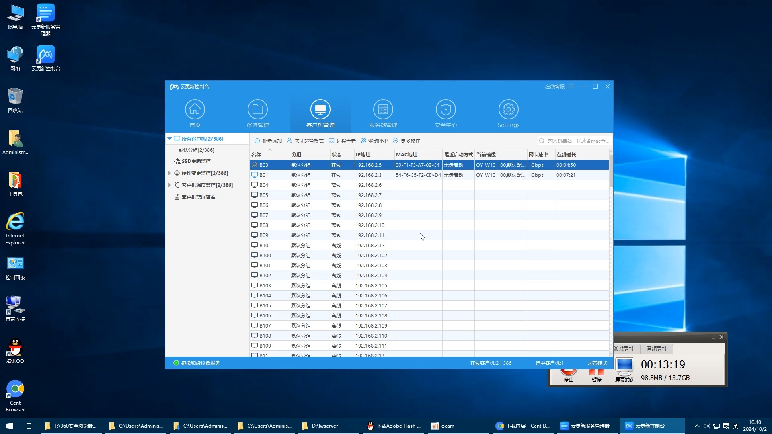Collapse the 所有客户机 tree node
The image size is (772, 434).
point(170,139)
